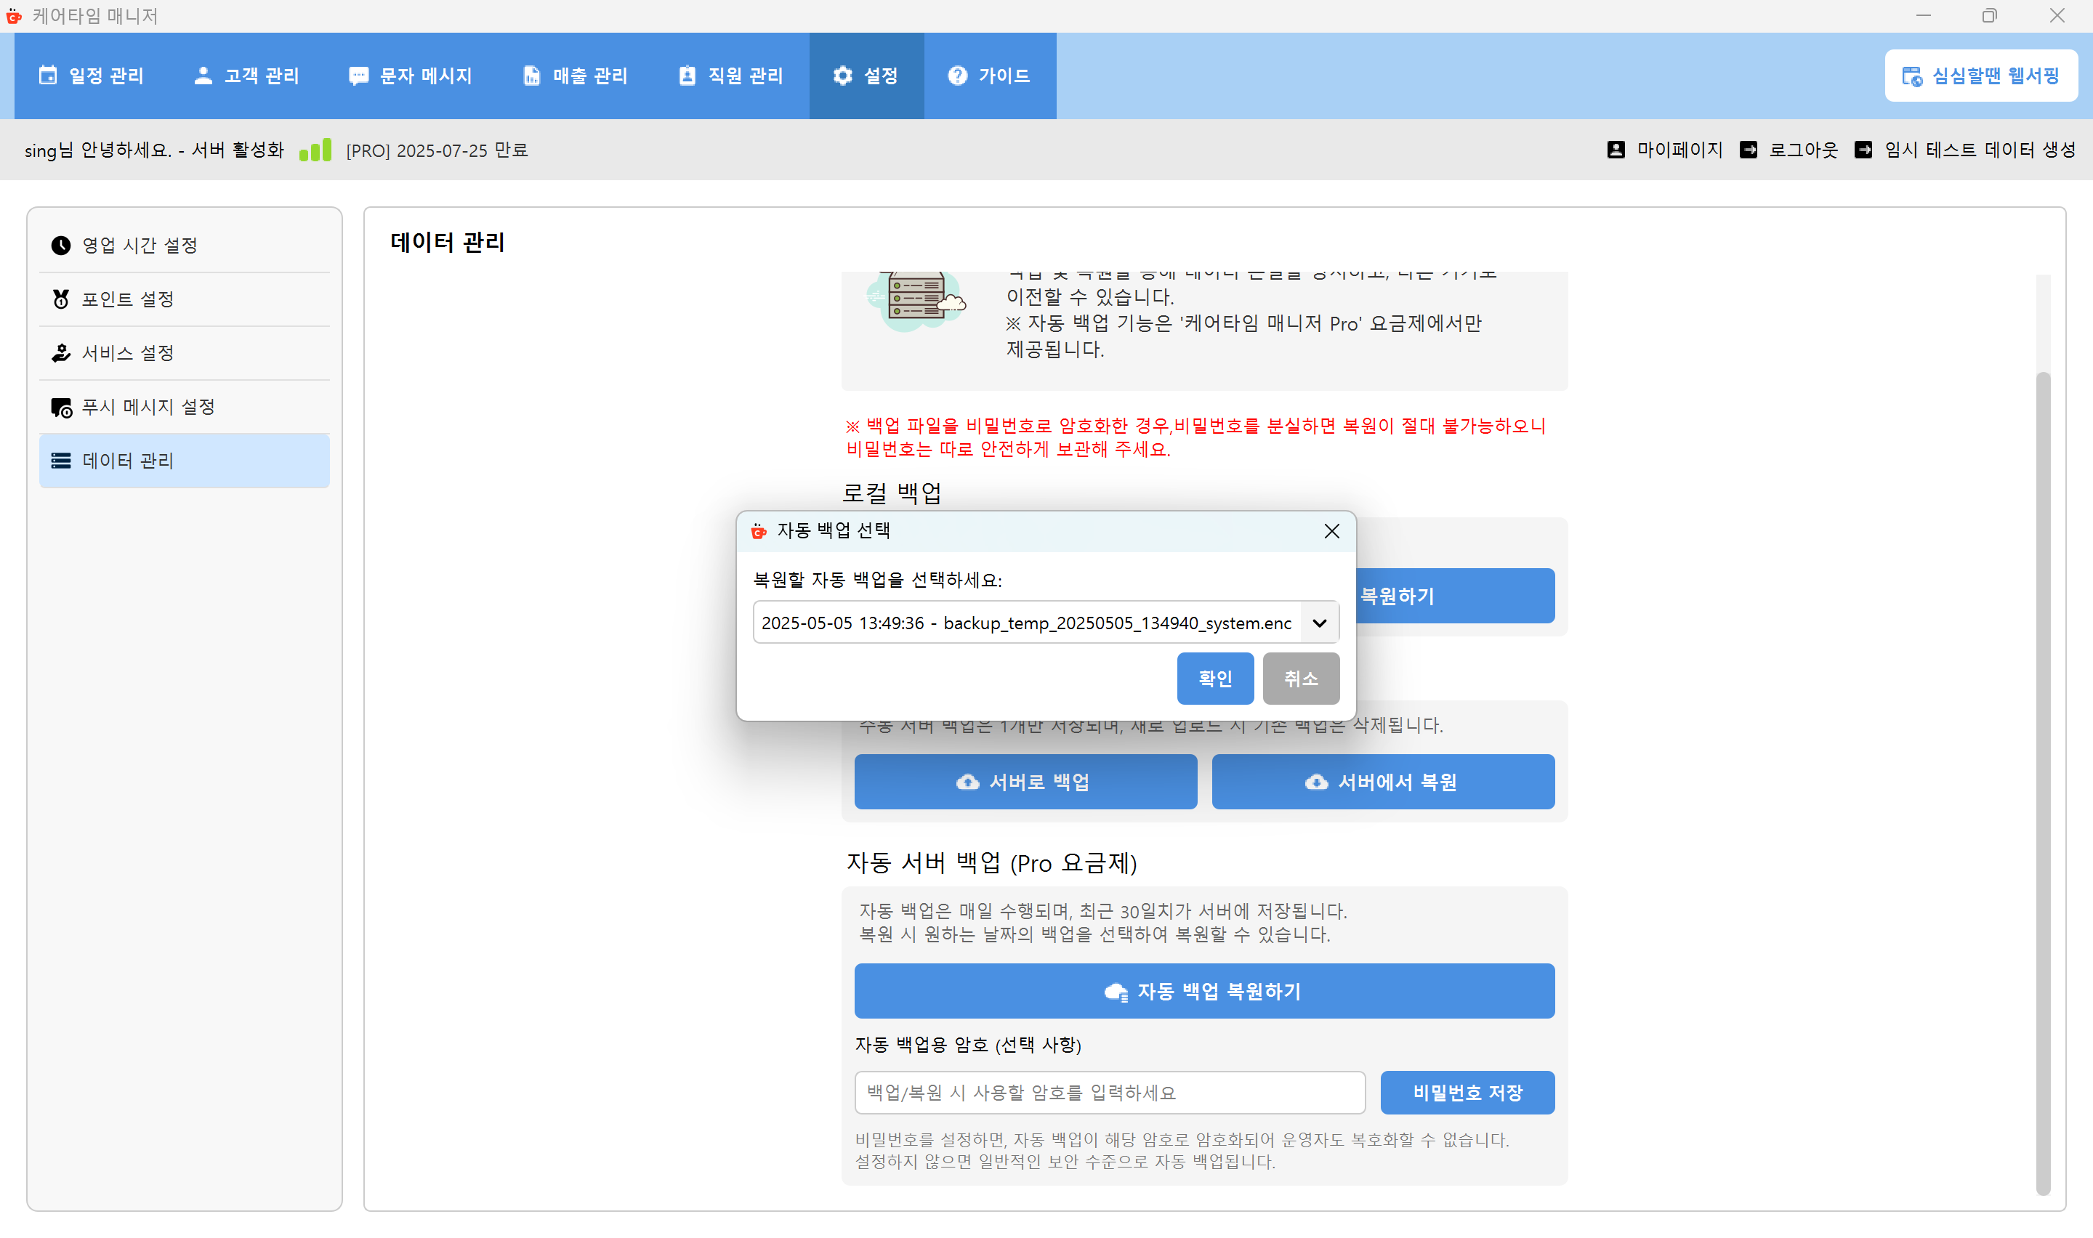Click the green server signal bars icon
This screenshot has width=2093, height=1238.
(315, 150)
